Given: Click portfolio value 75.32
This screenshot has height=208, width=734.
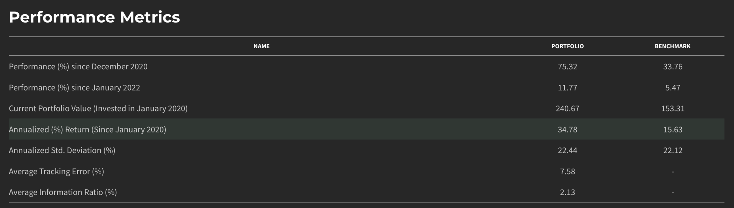Looking at the screenshot, I should 567,67.
